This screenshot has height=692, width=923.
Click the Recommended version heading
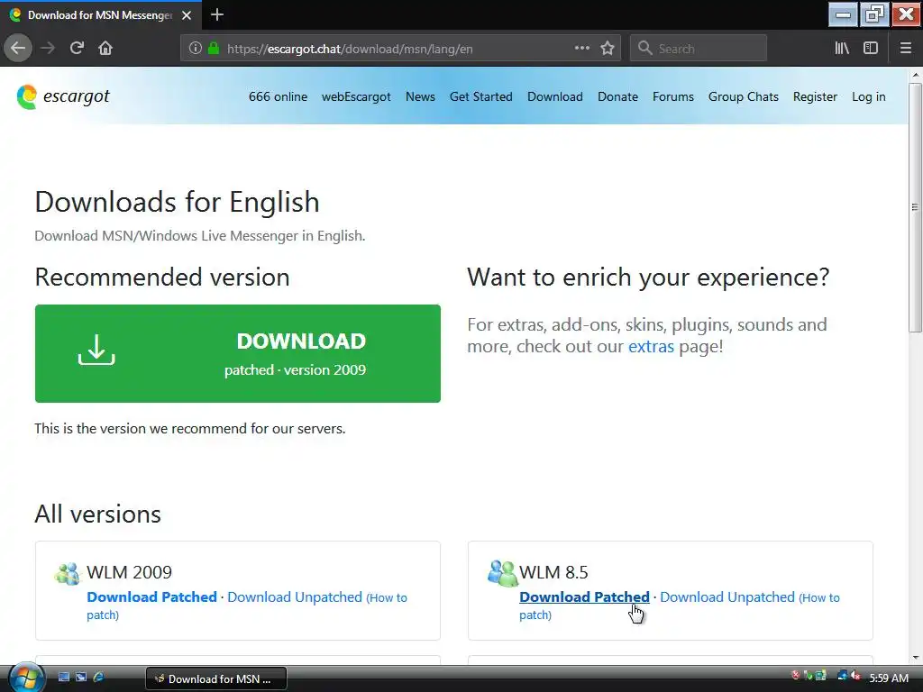coord(162,278)
